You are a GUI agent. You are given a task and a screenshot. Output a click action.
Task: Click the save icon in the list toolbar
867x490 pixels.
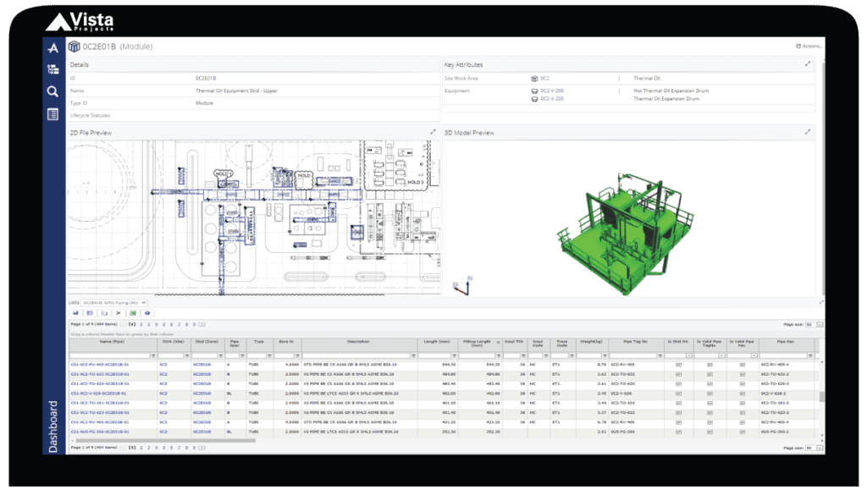click(x=75, y=312)
